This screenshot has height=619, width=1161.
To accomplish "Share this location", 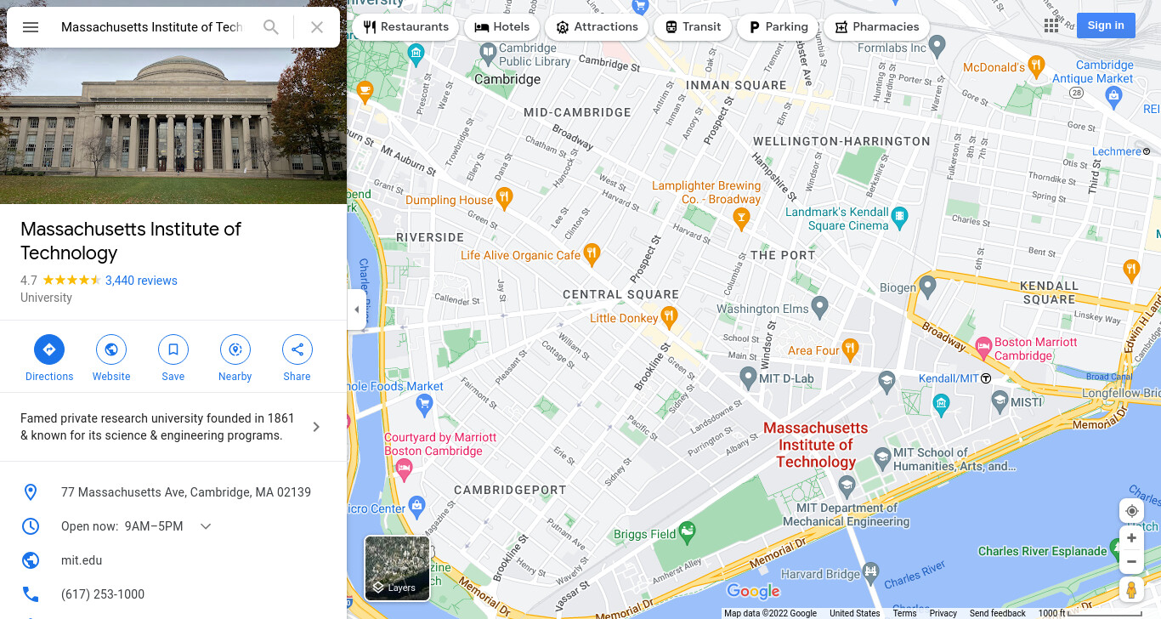I will tap(297, 359).
